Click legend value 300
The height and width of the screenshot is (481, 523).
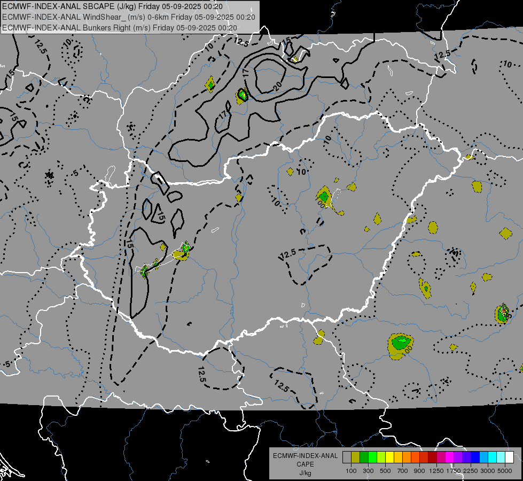[368, 471]
